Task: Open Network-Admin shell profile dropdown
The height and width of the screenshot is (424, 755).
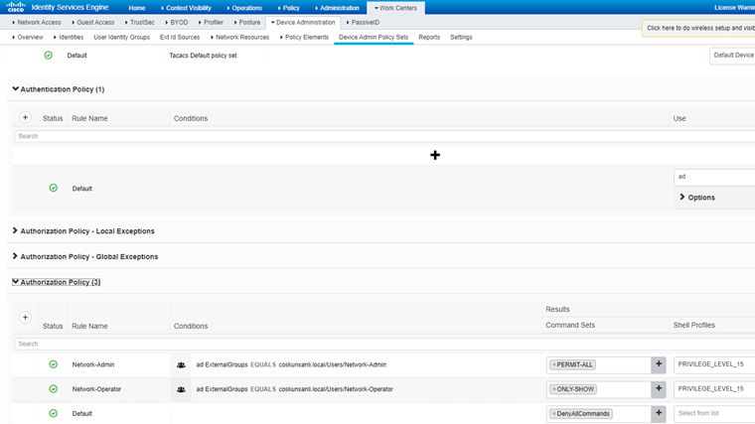Action: coord(714,364)
